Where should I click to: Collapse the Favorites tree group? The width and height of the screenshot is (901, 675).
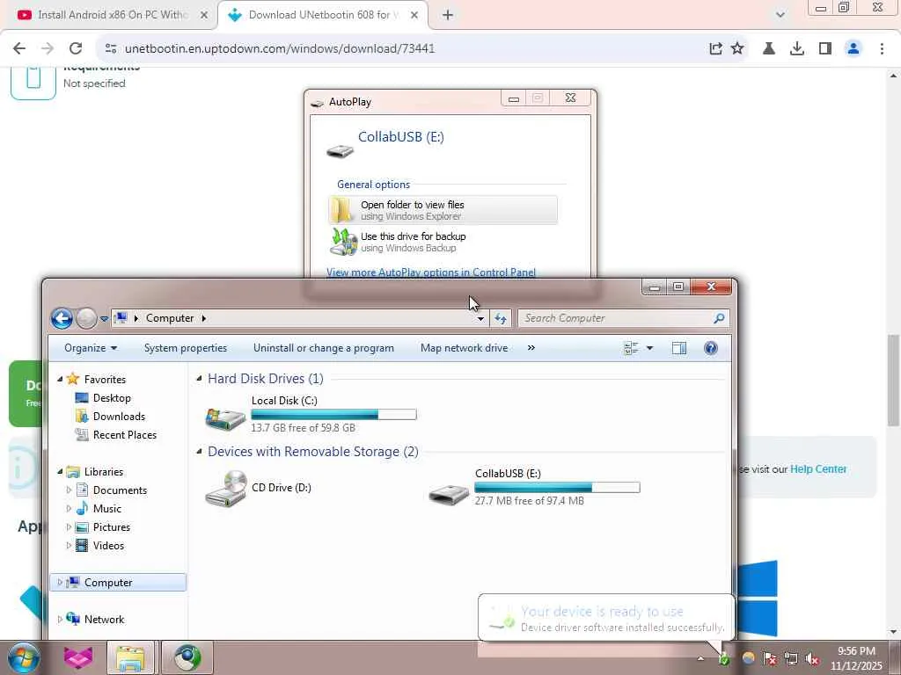tap(61, 379)
